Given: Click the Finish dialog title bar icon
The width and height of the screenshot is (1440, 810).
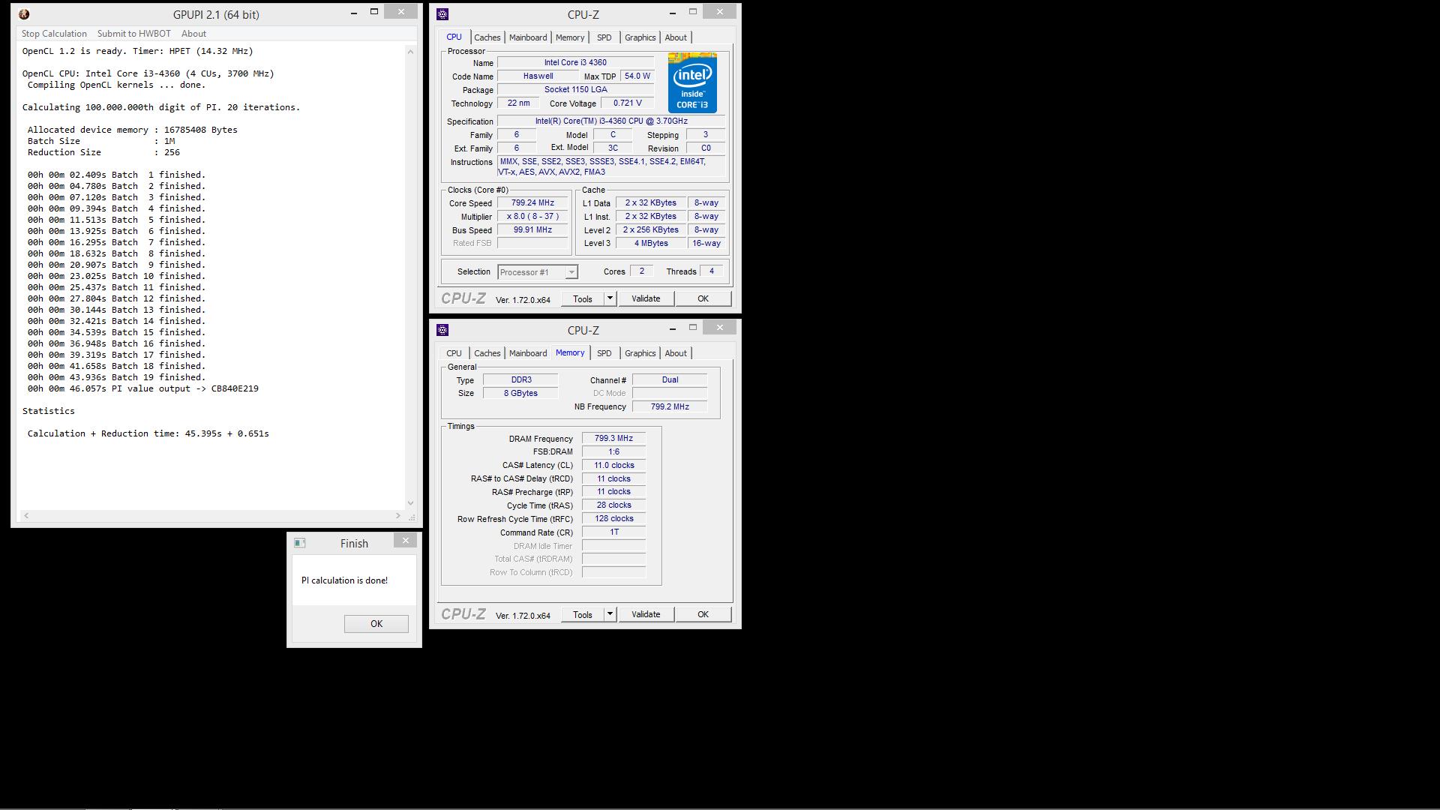Looking at the screenshot, I should 300,543.
